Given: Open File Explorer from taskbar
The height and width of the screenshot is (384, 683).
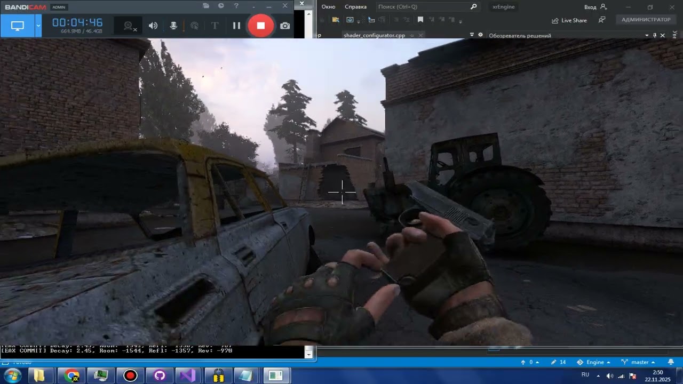Looking at the screenshot, I should 39,375.
